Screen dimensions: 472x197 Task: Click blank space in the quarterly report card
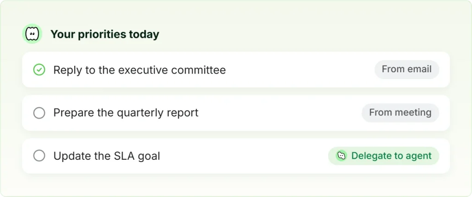pos(280,113)
